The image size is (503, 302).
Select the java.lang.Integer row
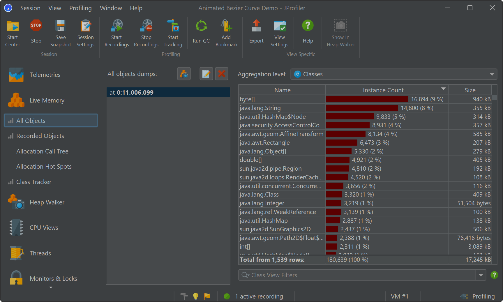365,203
